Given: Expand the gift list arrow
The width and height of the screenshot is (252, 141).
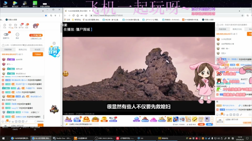Looking at the screenshot, I should pos(212,119).
